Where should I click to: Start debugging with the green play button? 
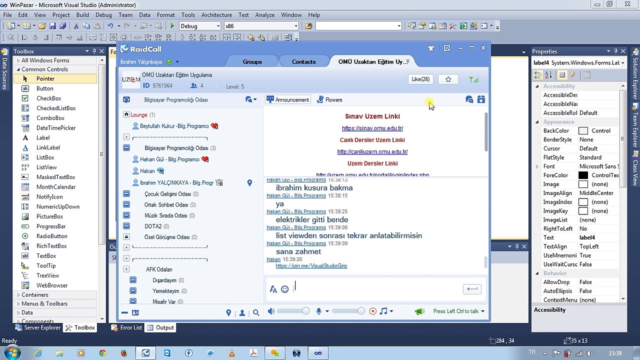point(172,26)
